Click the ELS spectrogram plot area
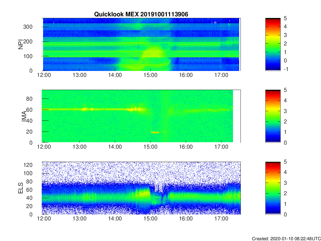Viewport: 321px width, 241px height. (x=141, y=188)
